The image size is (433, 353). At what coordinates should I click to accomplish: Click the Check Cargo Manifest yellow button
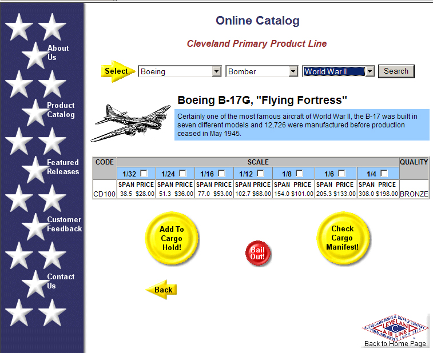(x=343, y=238)
